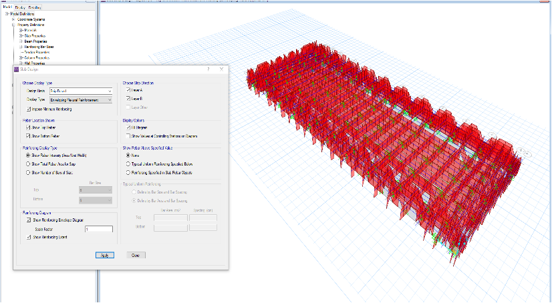Click the help question mark in Slab Design
The width and height of the screenshot is (552, 303).
pos(208,69)
